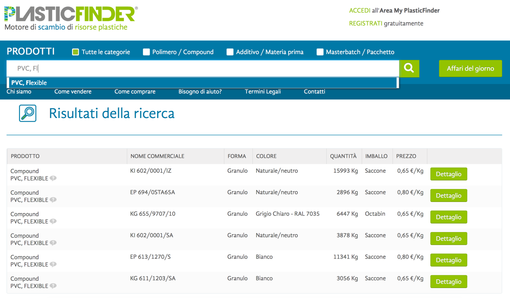Open Dettaglio for EP 694/0STA65A

click(x=449, y=195)
